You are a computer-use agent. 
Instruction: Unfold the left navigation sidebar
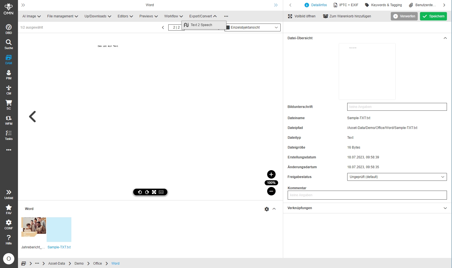pyautogui.click(x=9, y=194)
